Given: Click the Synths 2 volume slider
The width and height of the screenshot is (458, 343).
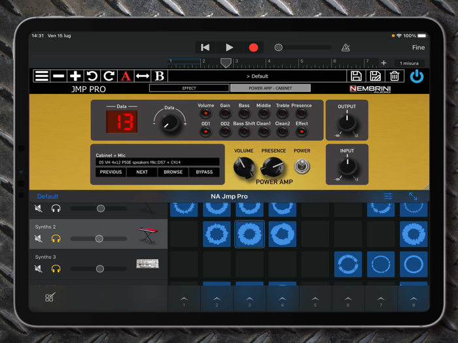Looking at the screenshot, I should click(x=99, y=238).
